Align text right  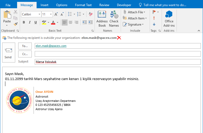[x=76, y=22]
